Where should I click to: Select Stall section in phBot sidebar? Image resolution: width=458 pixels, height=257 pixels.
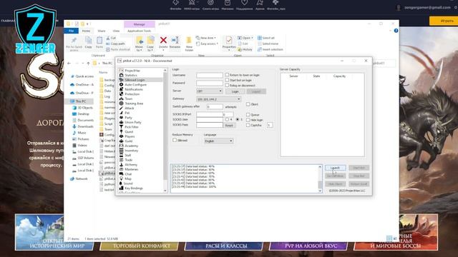tap(127, 155)
